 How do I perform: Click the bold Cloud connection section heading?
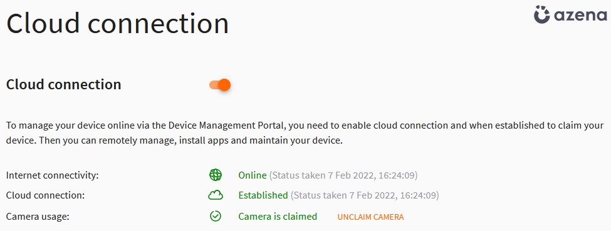[63, 85]
